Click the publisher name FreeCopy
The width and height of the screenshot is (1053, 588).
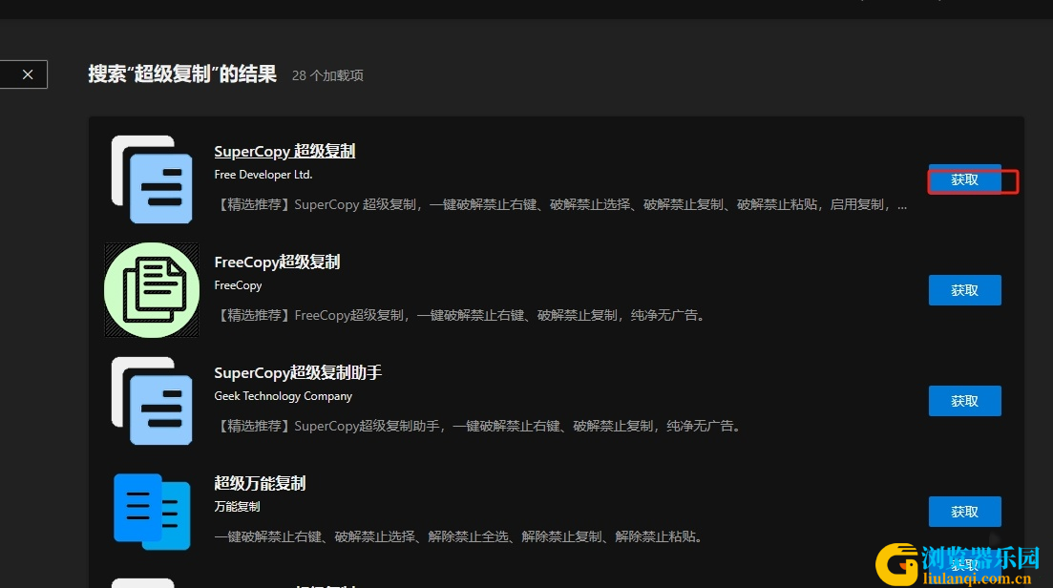(238, 285)
